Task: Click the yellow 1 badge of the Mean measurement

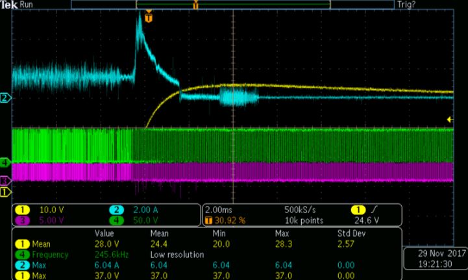Action: 22,244
